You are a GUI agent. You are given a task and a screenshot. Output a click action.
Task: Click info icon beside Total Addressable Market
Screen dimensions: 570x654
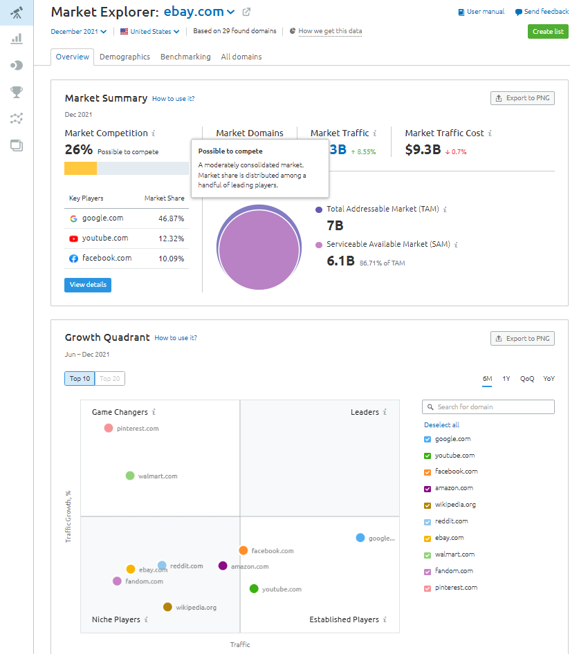click(x=445, y=209)
